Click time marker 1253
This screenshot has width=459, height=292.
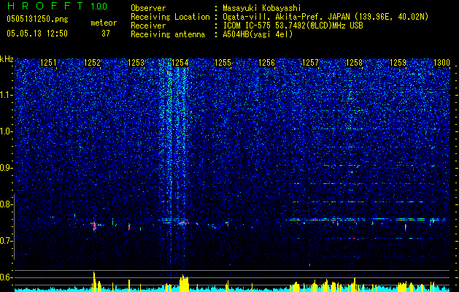136,63
